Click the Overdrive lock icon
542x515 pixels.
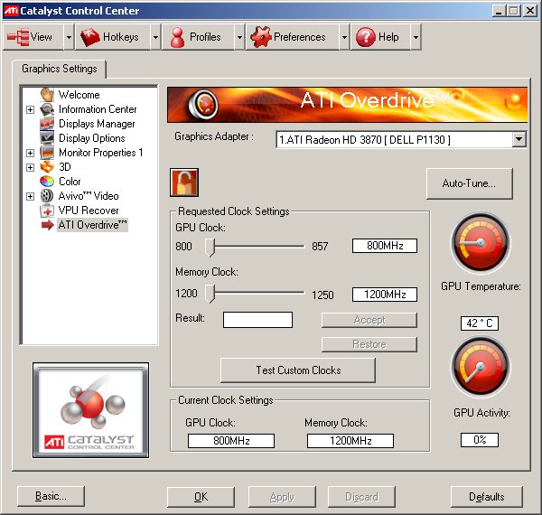click(184, 182)
